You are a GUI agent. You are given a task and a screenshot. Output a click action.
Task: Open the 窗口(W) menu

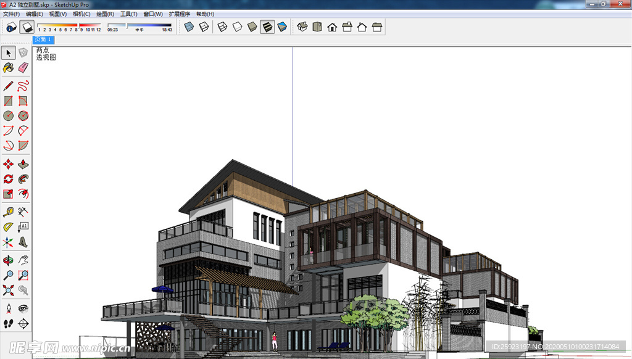[x=153, y=14]
